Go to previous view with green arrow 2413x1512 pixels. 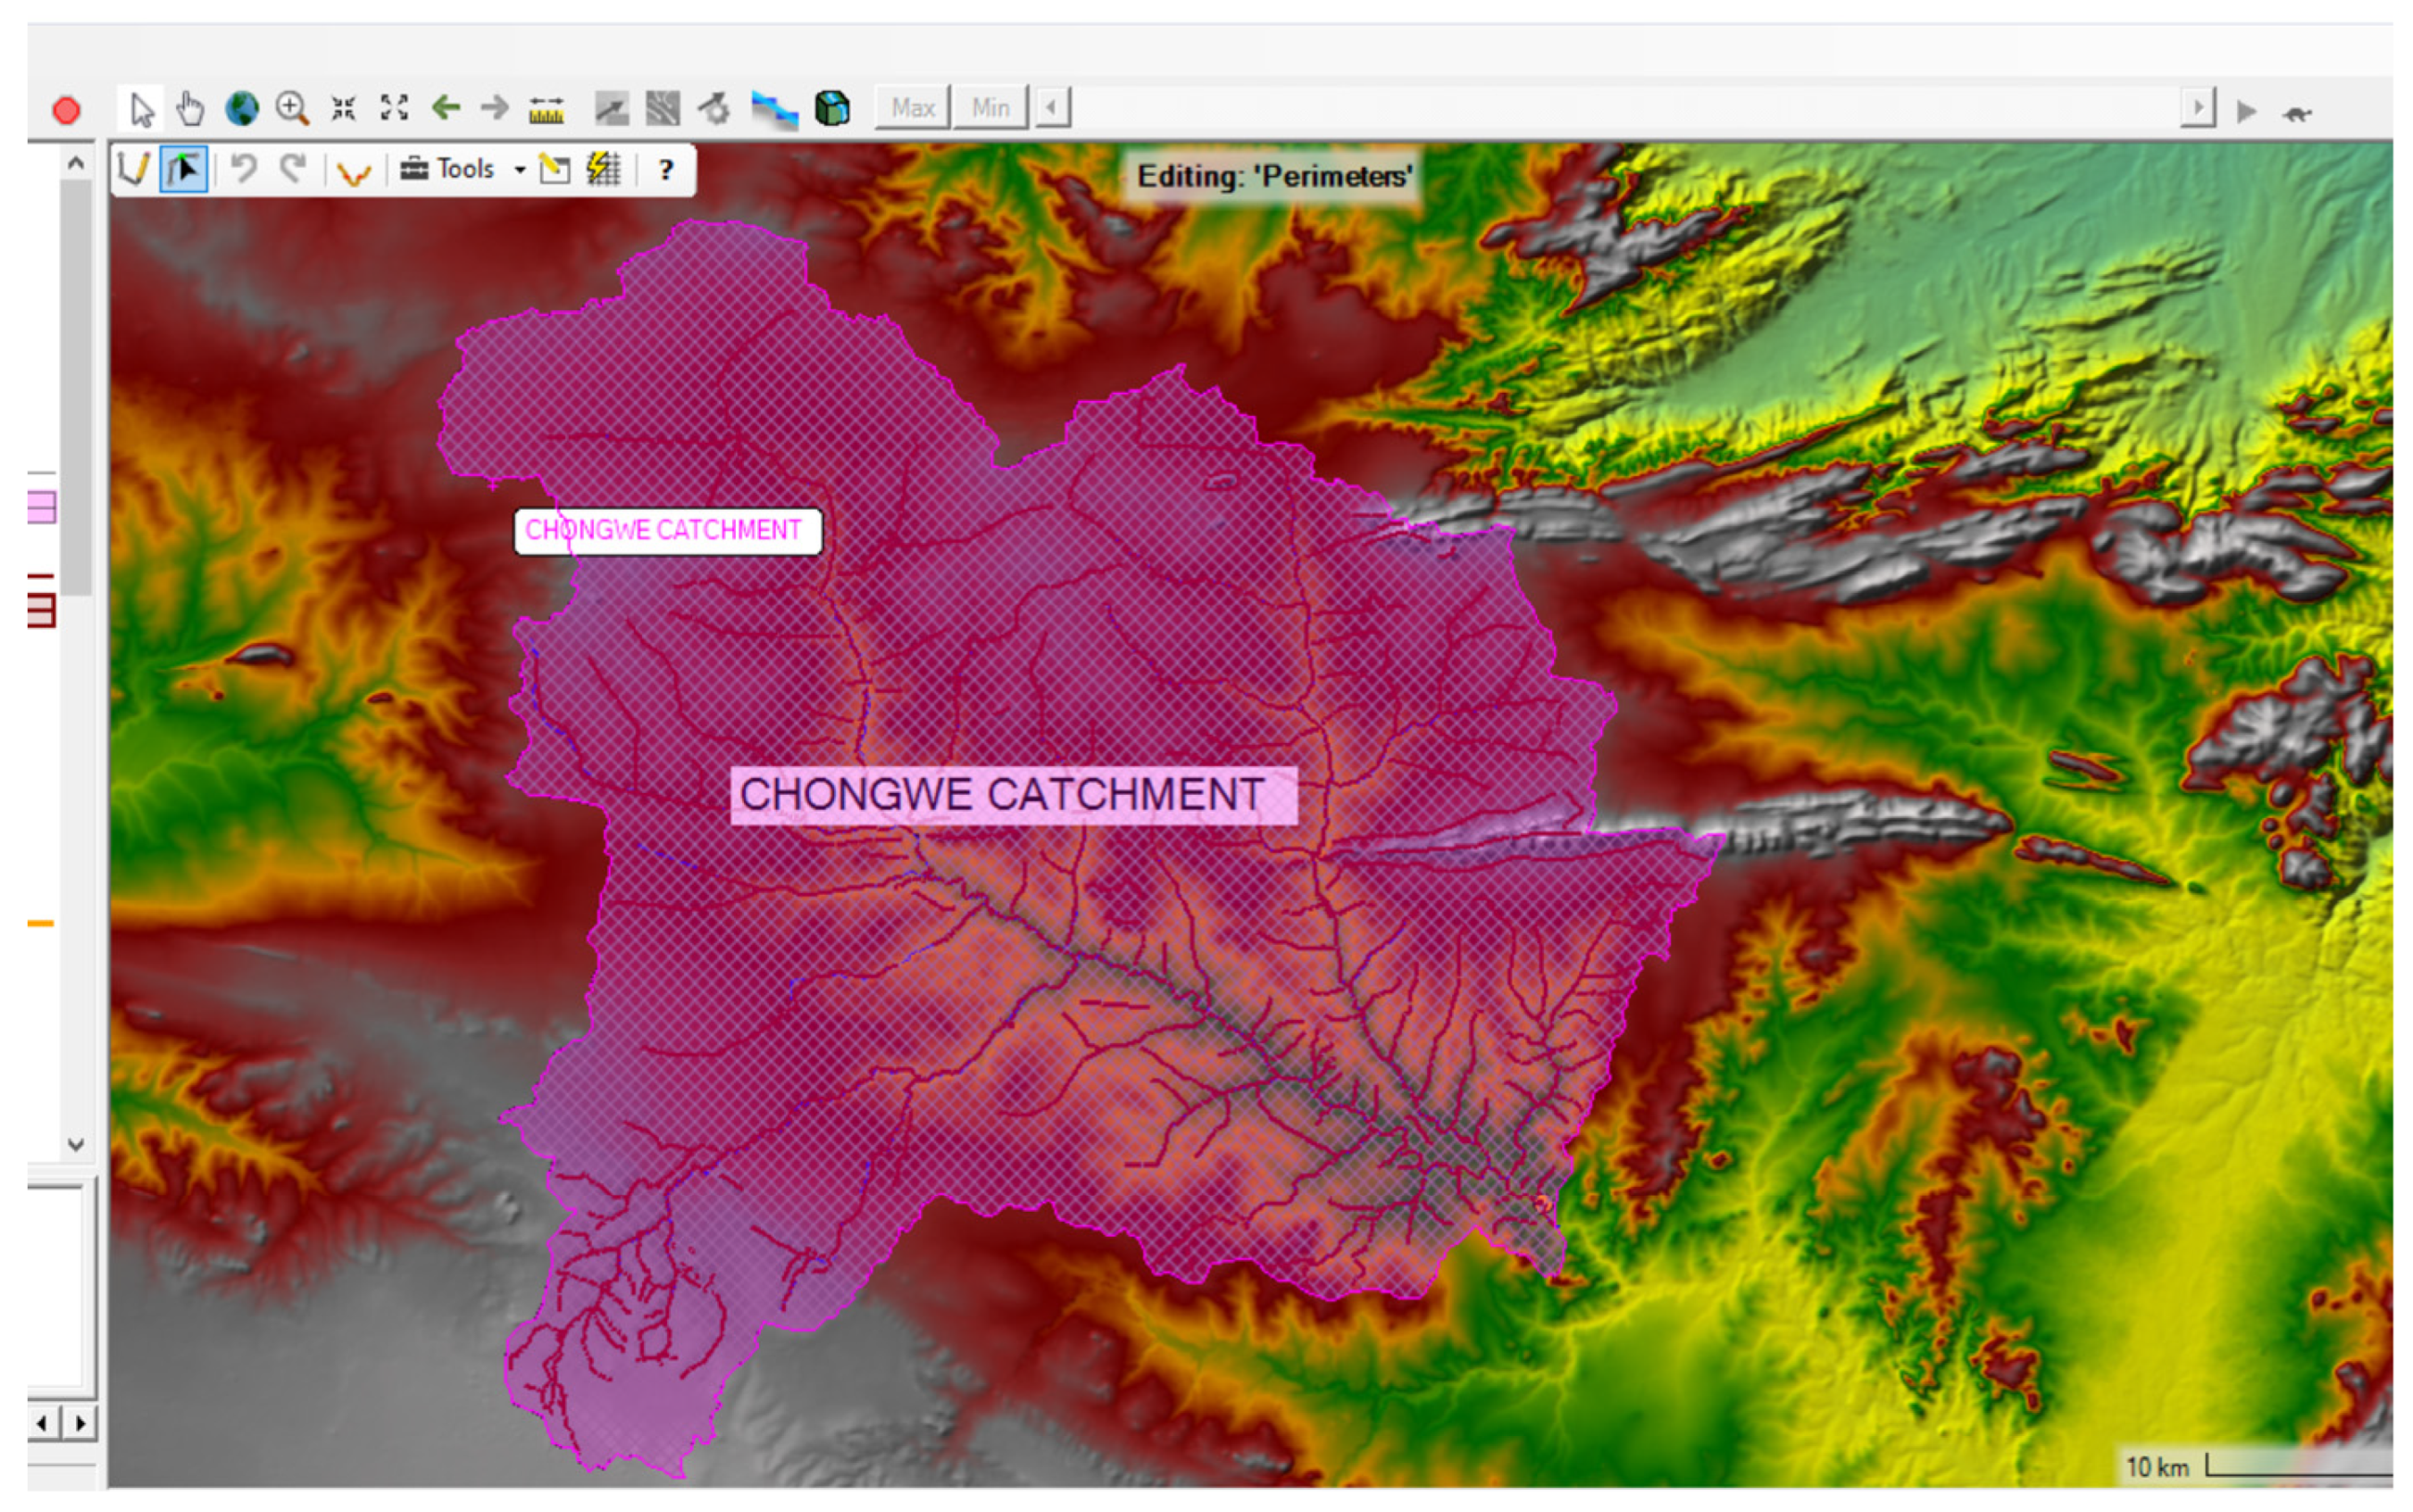click(x=445, y=107)
